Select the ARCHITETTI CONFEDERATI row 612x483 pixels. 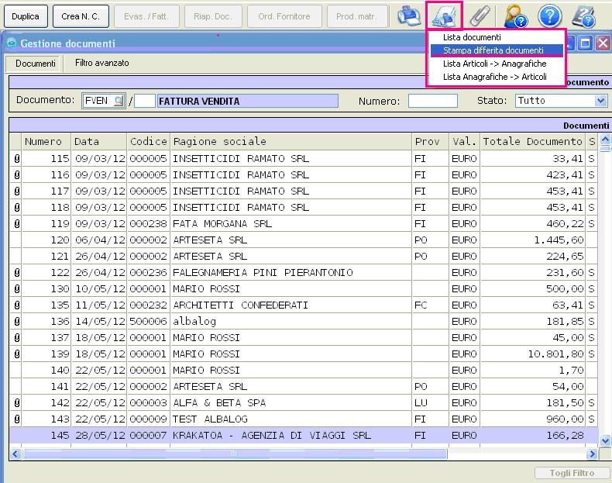coord(304,305)
